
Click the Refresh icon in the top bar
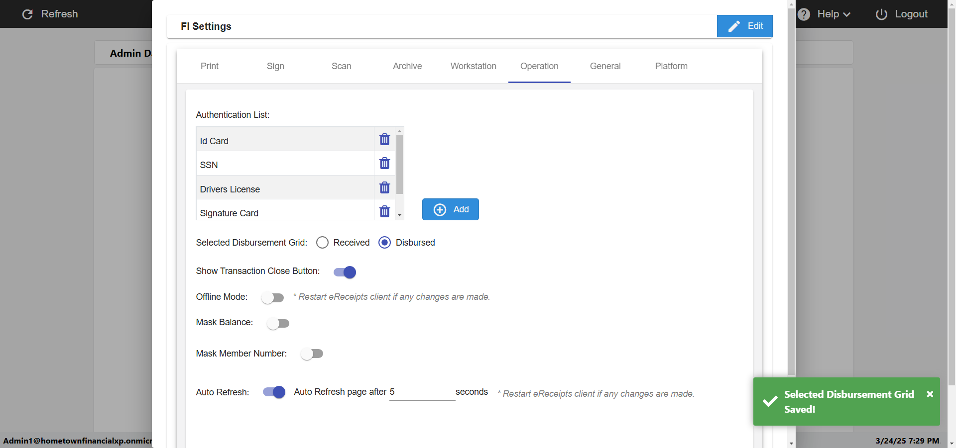click(27, 14)
